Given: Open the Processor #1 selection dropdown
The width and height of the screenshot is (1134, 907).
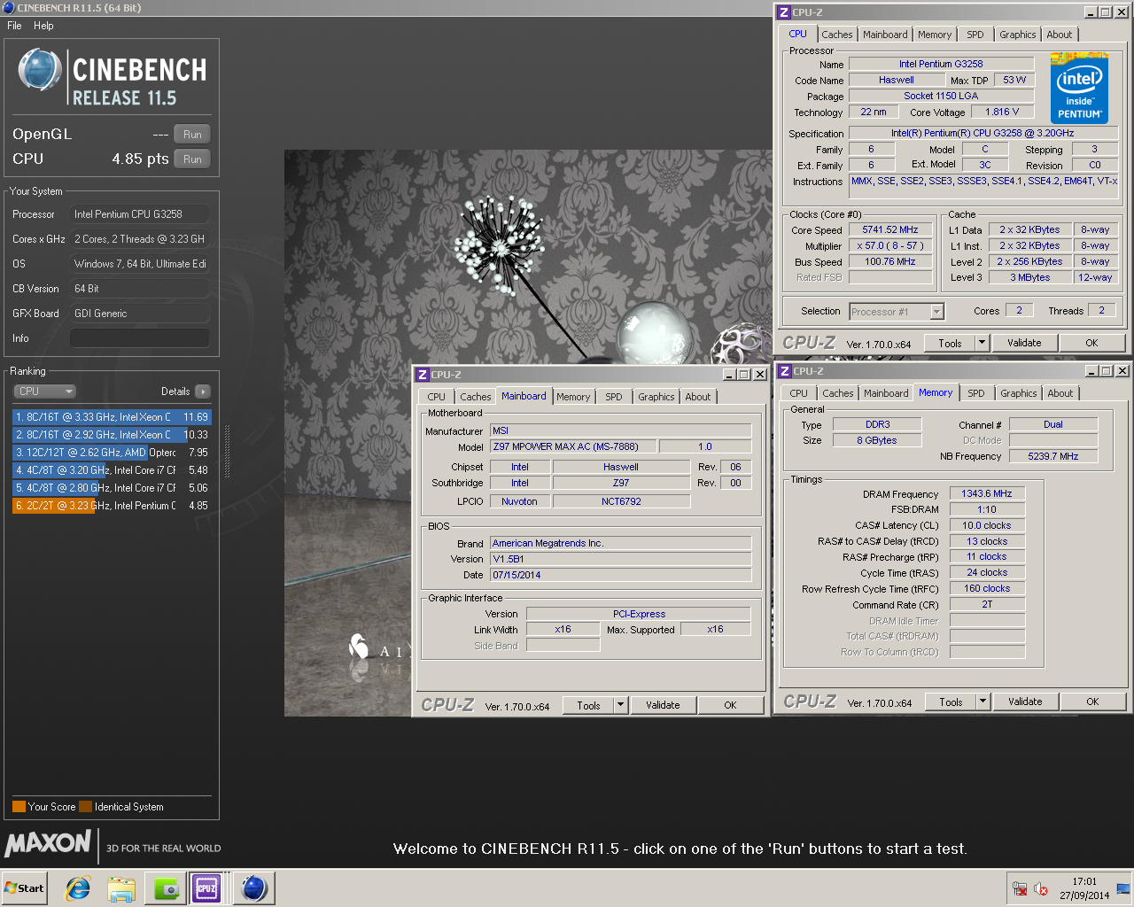Looking at the screenshot, I should (897, 312).
